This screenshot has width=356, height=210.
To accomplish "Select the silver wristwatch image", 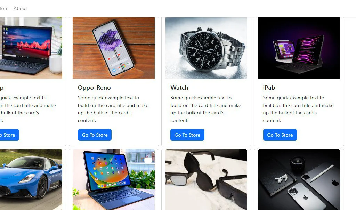I will (x=206, y=48).
